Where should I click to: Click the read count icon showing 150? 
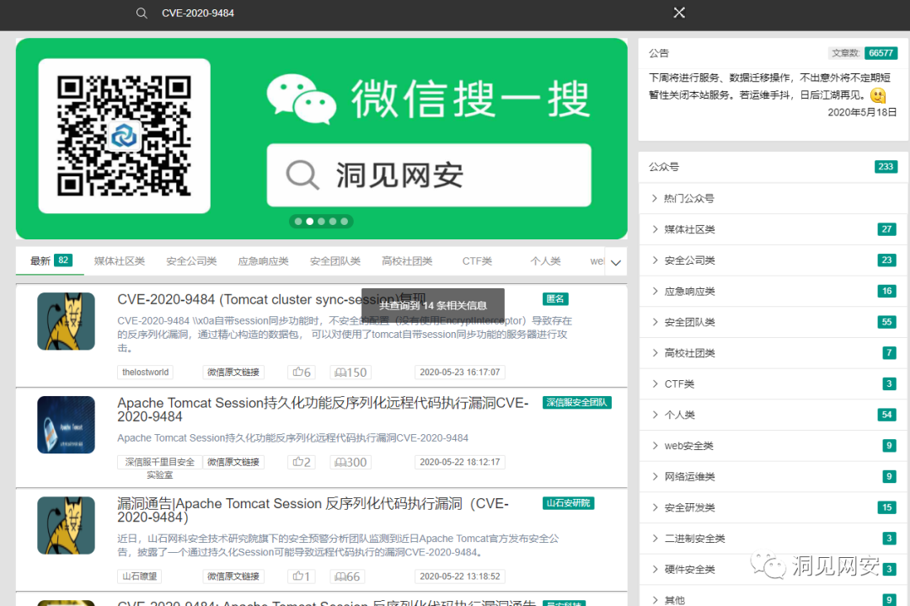click(x=351, y=372)
